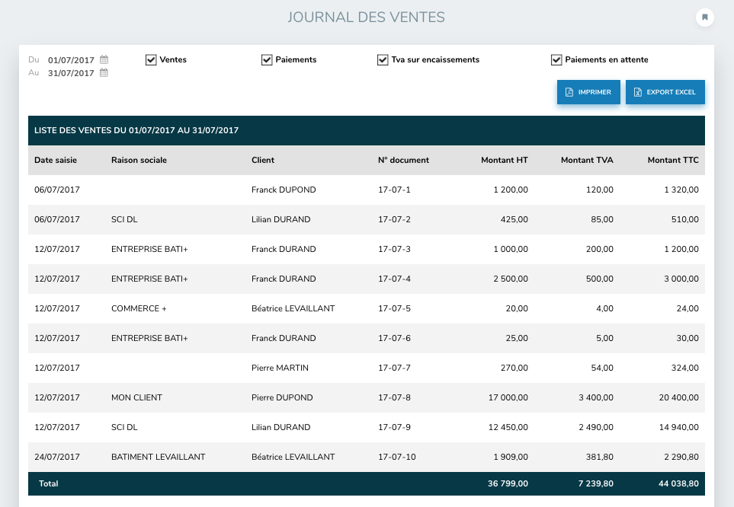Click the PDF icon on Imprimer button
734x507 pixels.
pyautogui.click(x=569, y=92)
